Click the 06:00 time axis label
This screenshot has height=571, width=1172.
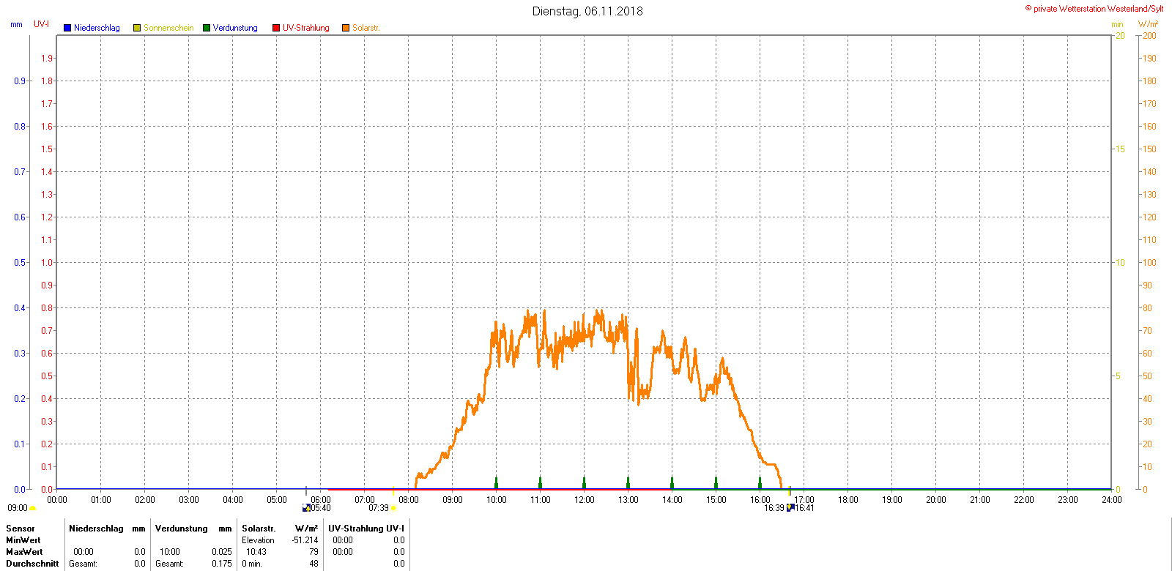321,500
